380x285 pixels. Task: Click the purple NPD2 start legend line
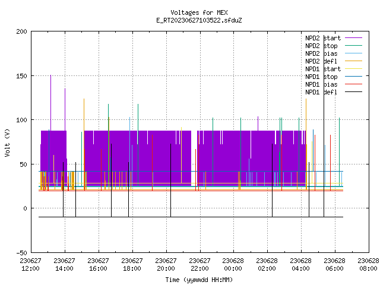tap(354, 38)
